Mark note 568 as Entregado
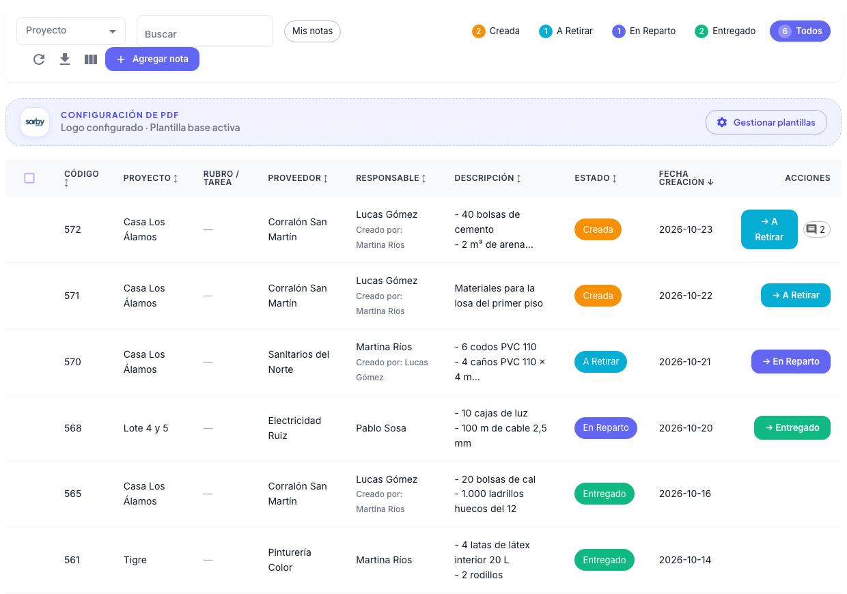The height and width of the screenshot is (594, 847). (792, 427)
